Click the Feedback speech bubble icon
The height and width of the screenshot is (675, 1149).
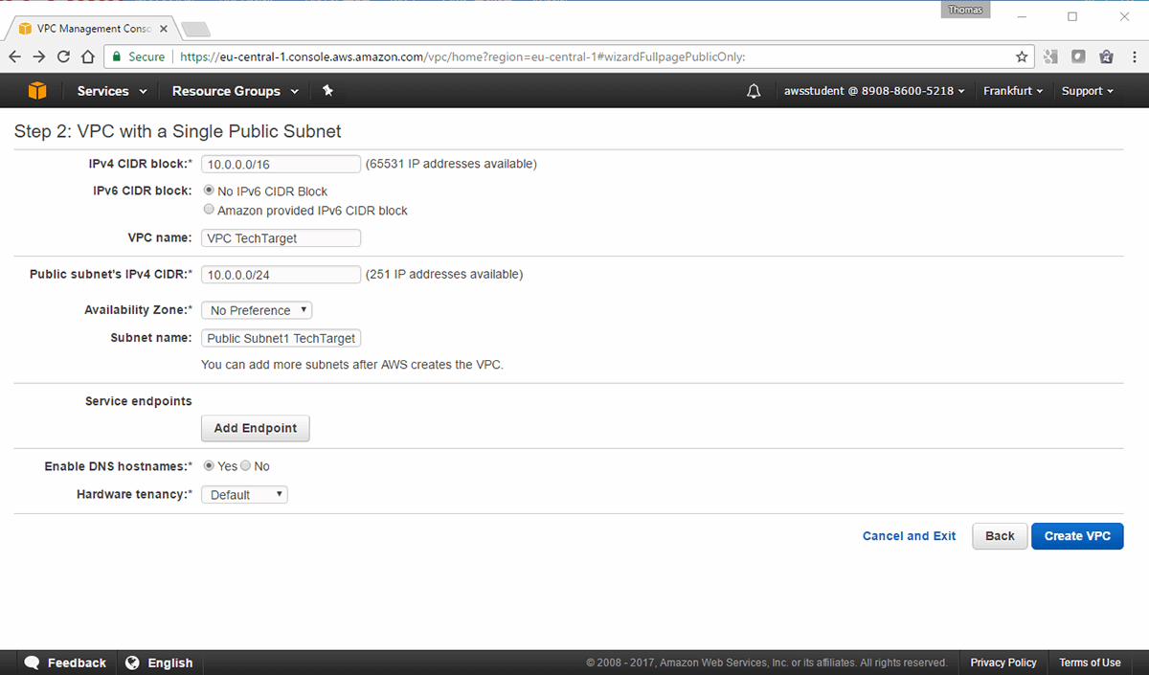point(32,663)
